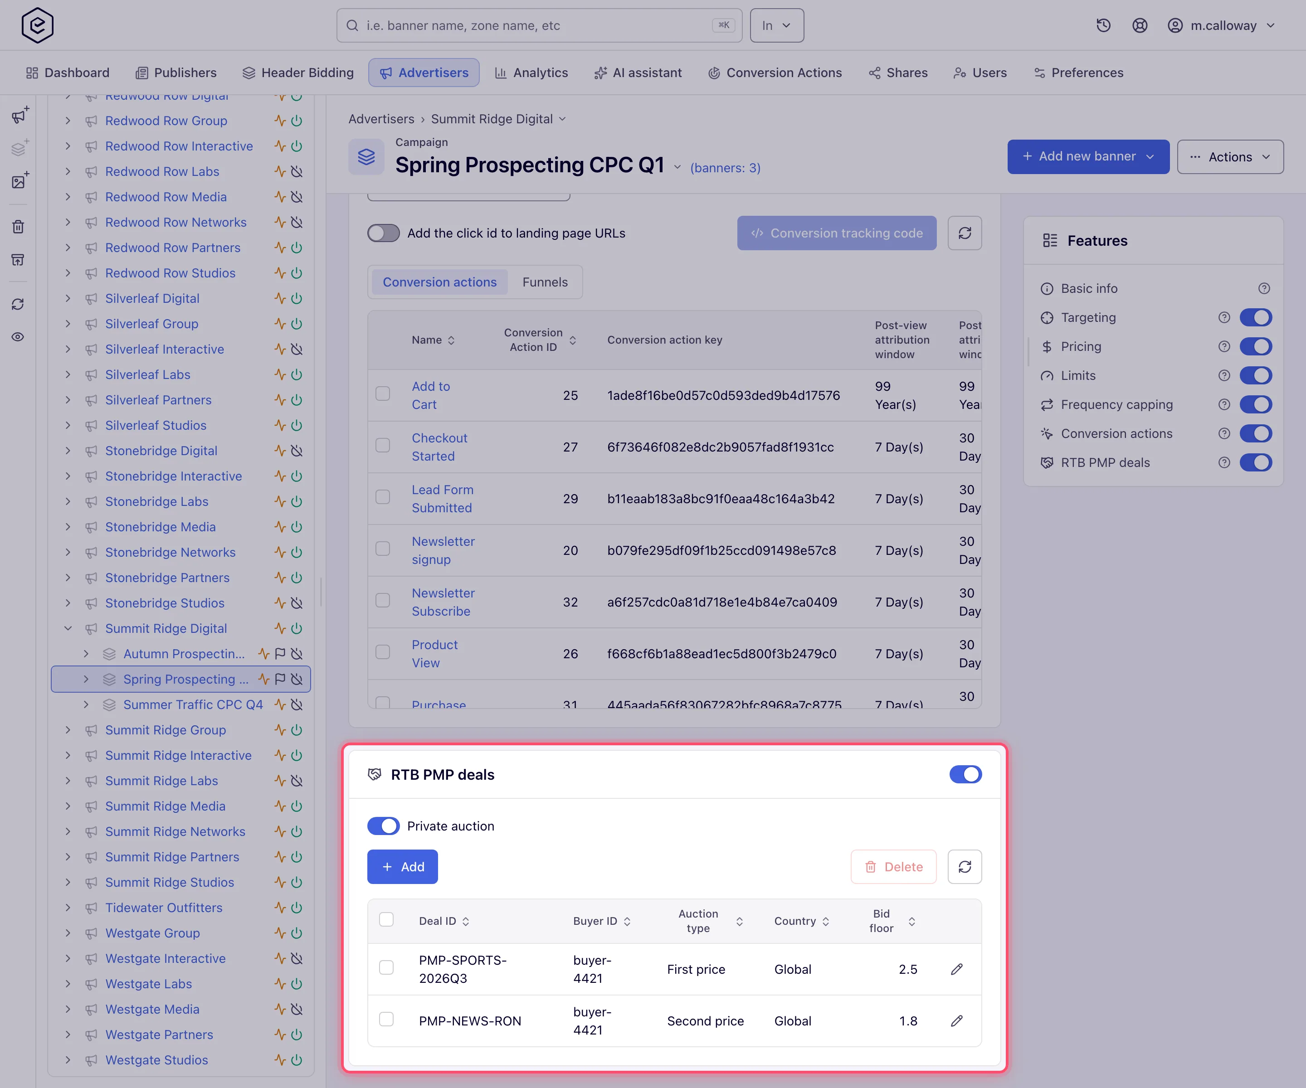Disable Targeting in Features panel
Image resolution: width=1306 pixels, height=1088 pixels.
tap(1256, 318)
